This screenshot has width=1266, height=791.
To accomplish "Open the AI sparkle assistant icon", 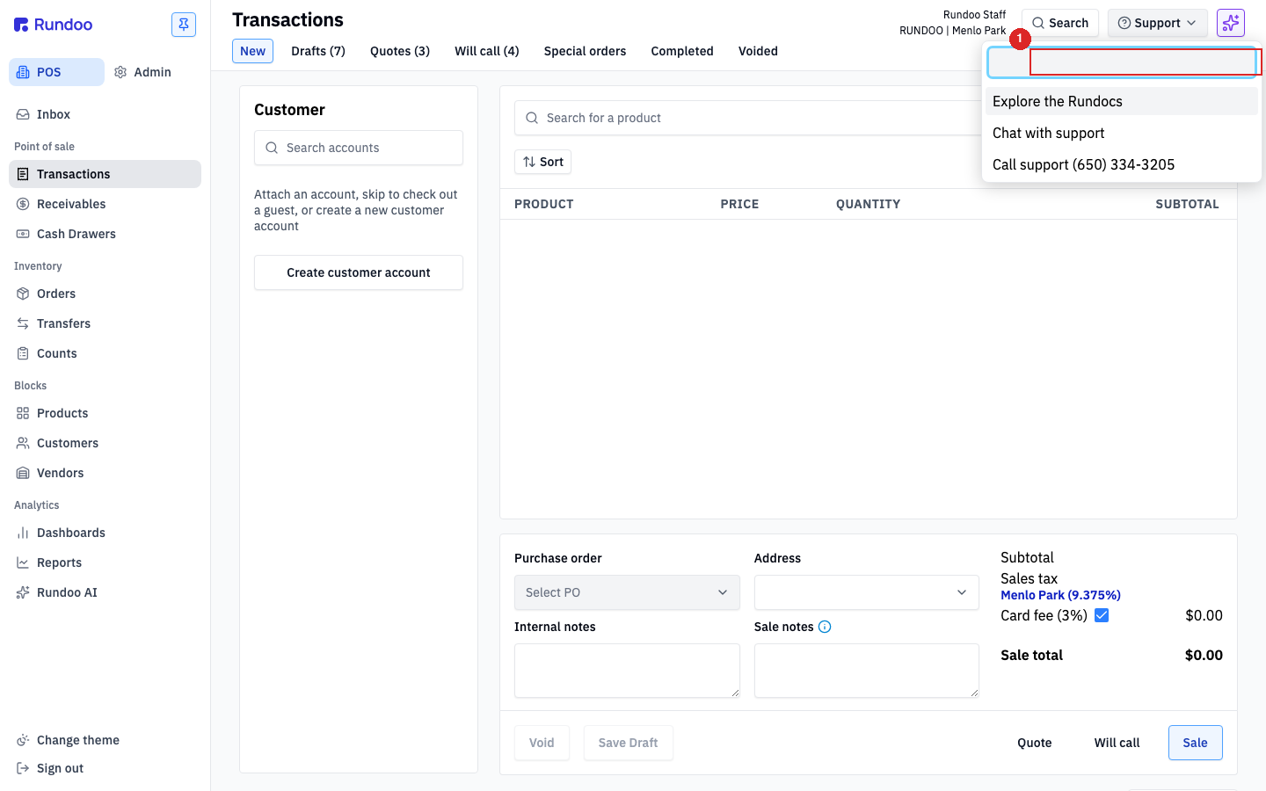I will pyautogui.click(x=1231, y=23).
